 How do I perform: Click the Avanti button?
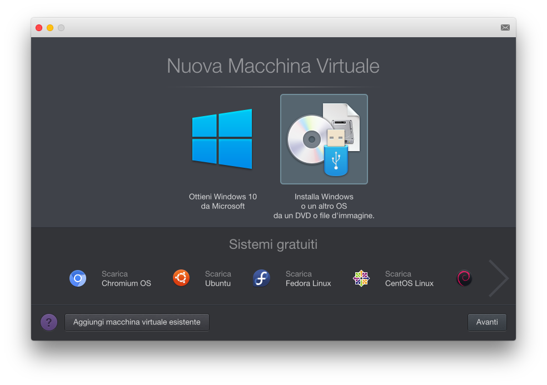coord(487,322)
